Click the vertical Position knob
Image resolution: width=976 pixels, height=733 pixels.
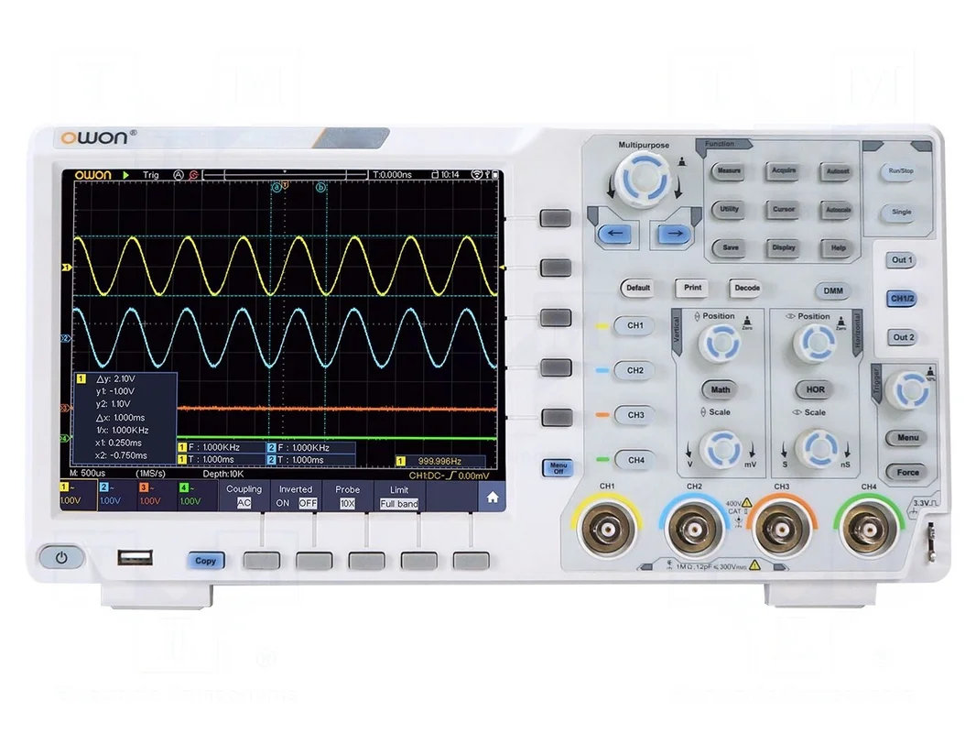[x=720, y=344]
